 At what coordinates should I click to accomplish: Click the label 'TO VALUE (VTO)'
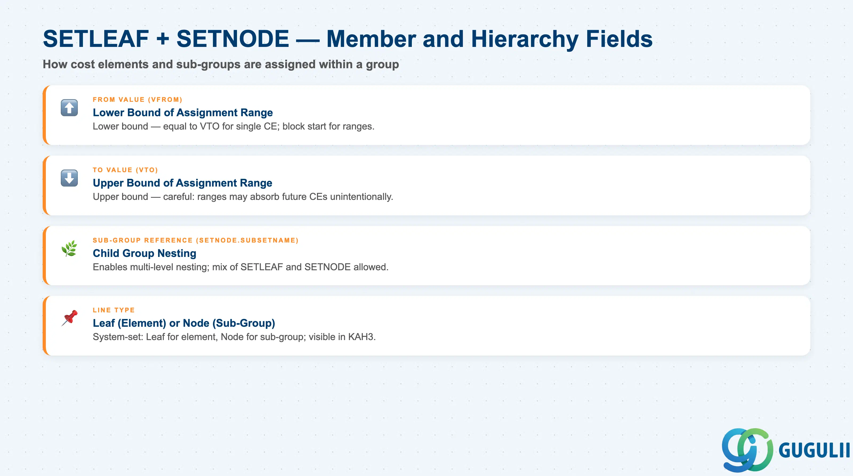[x=125, y=170]
